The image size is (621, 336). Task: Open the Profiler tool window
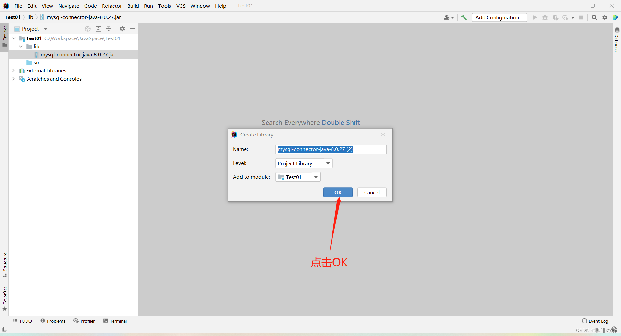84,321
